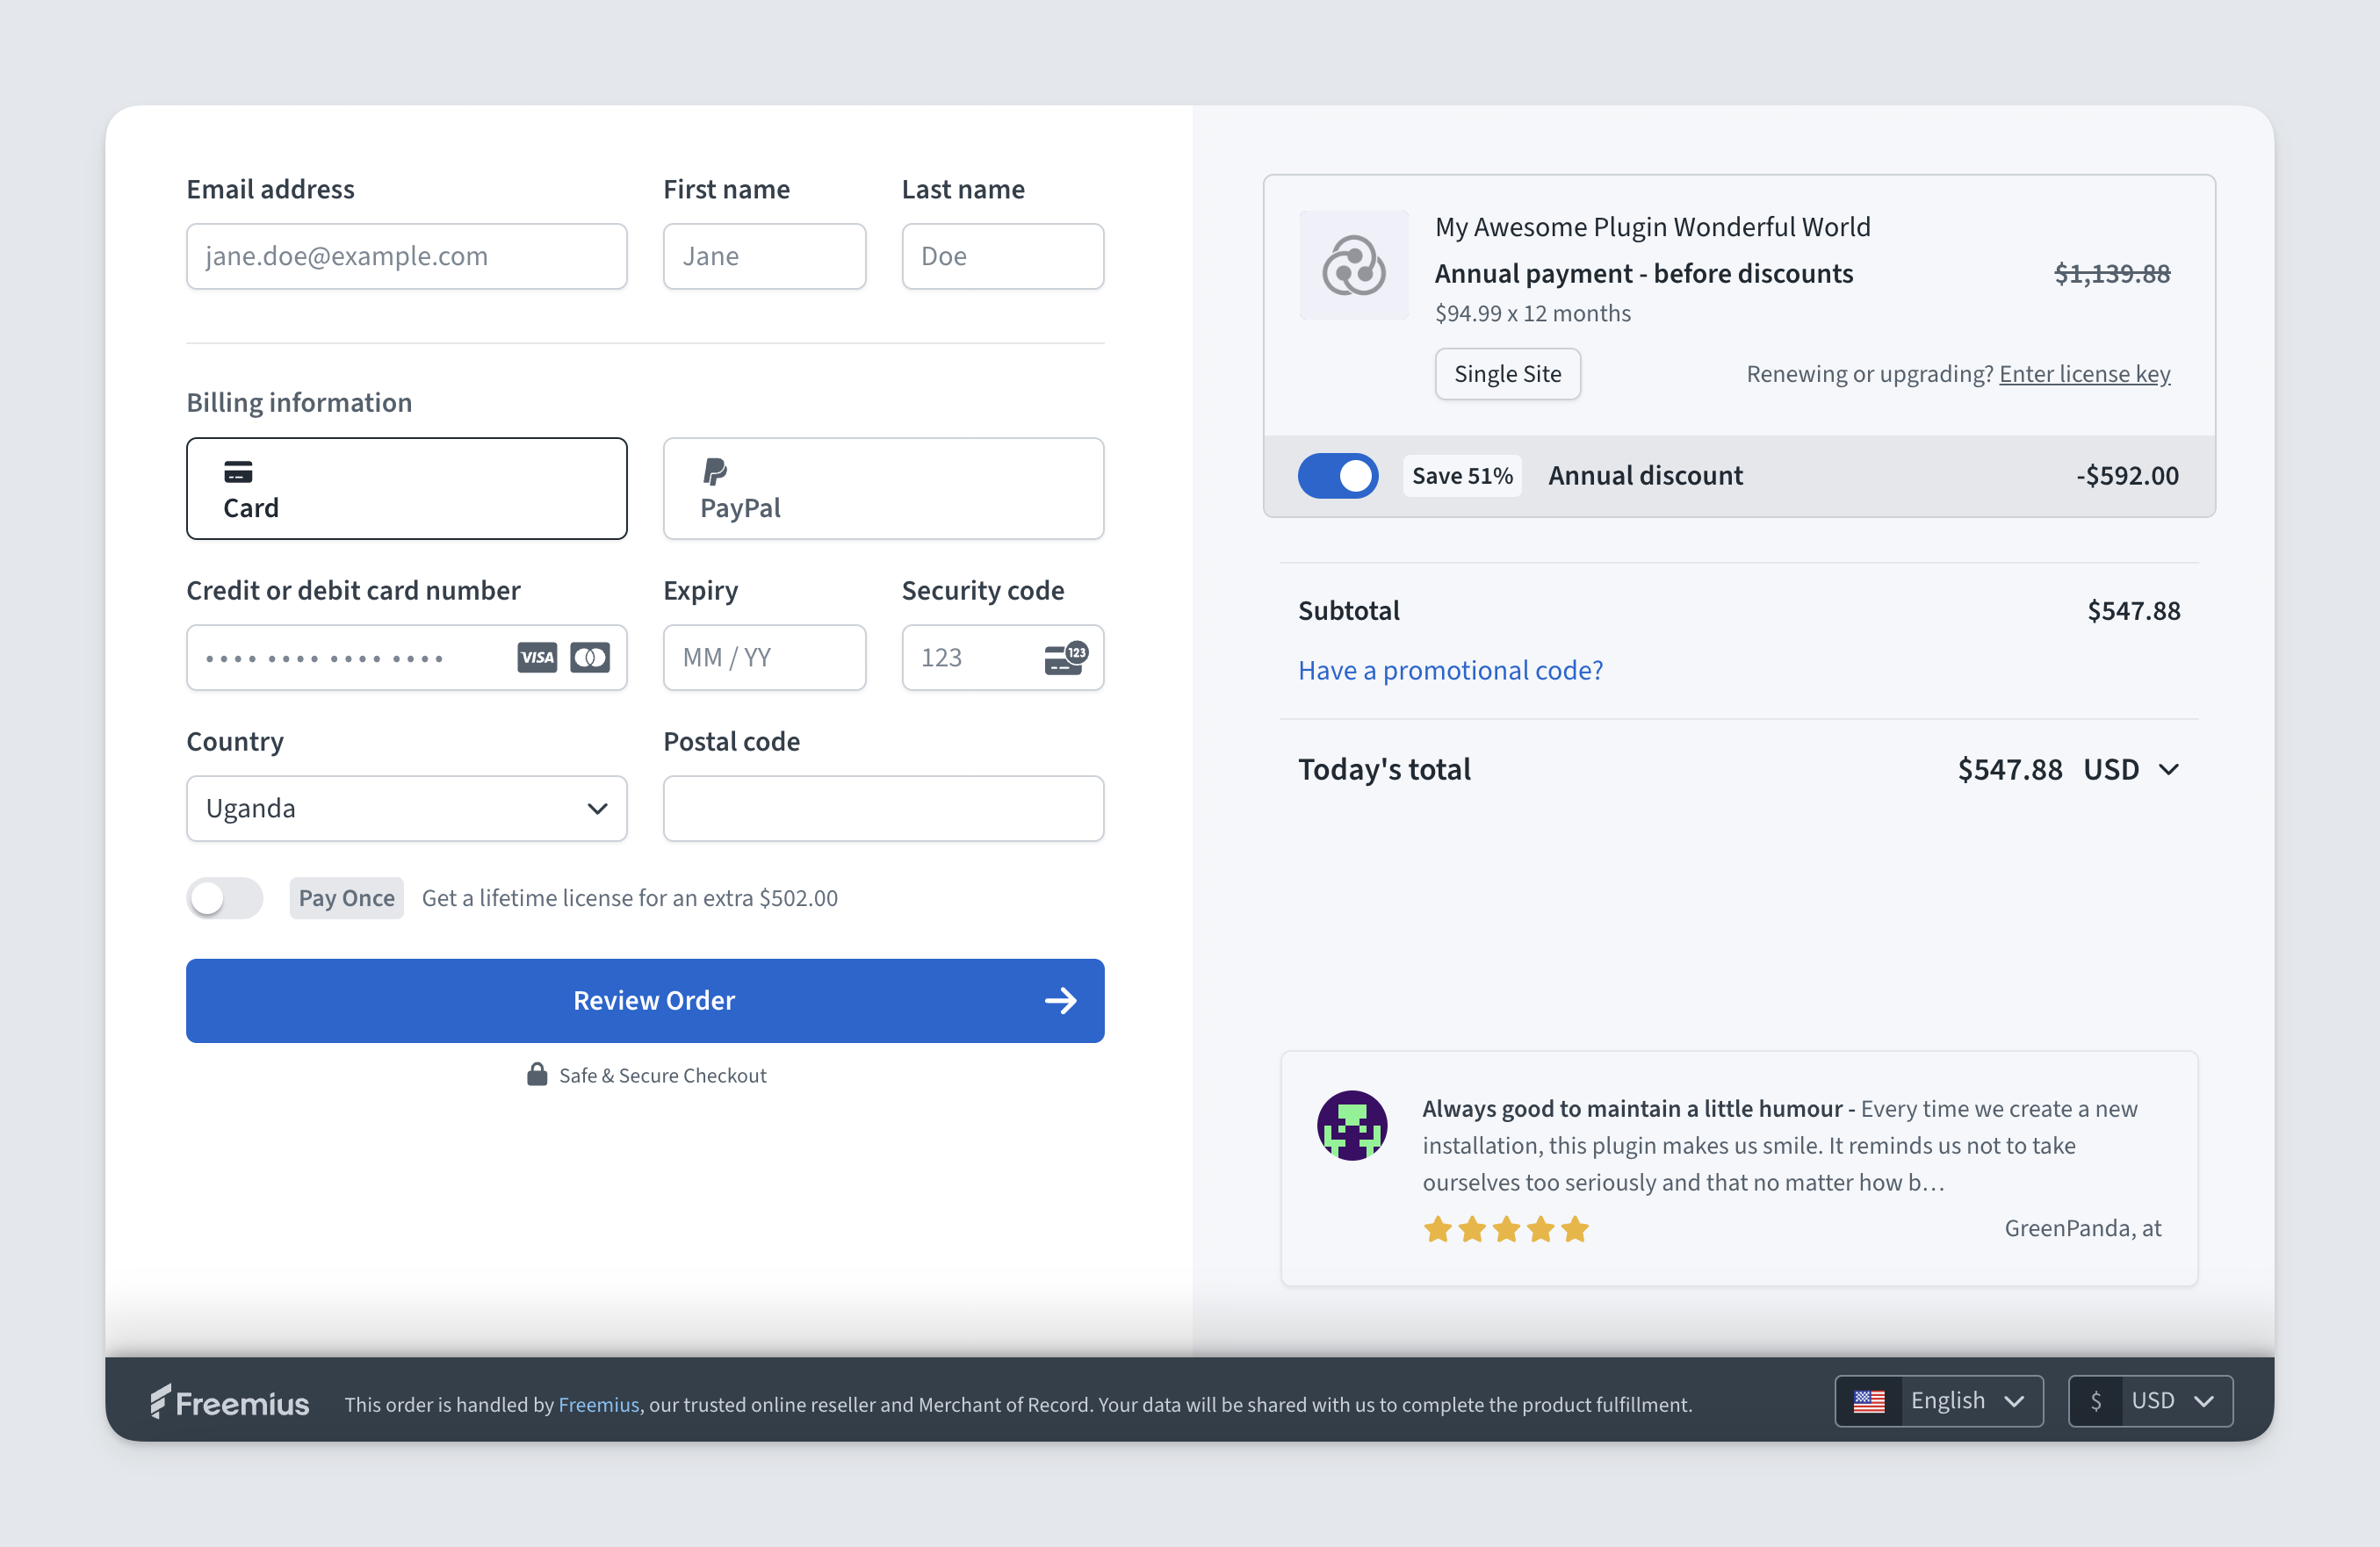Focus the First name field
The image size is (2380, 1547).
tap(765, 257)
